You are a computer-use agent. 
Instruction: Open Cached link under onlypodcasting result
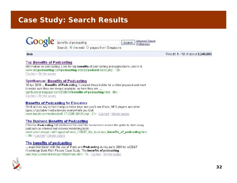[30, 74]
